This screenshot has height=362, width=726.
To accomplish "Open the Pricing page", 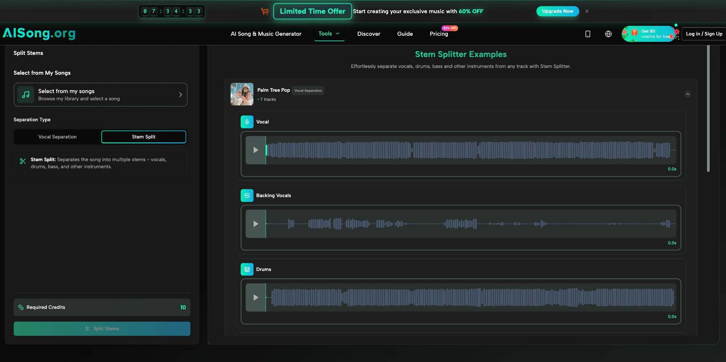I will click(439, 34).
